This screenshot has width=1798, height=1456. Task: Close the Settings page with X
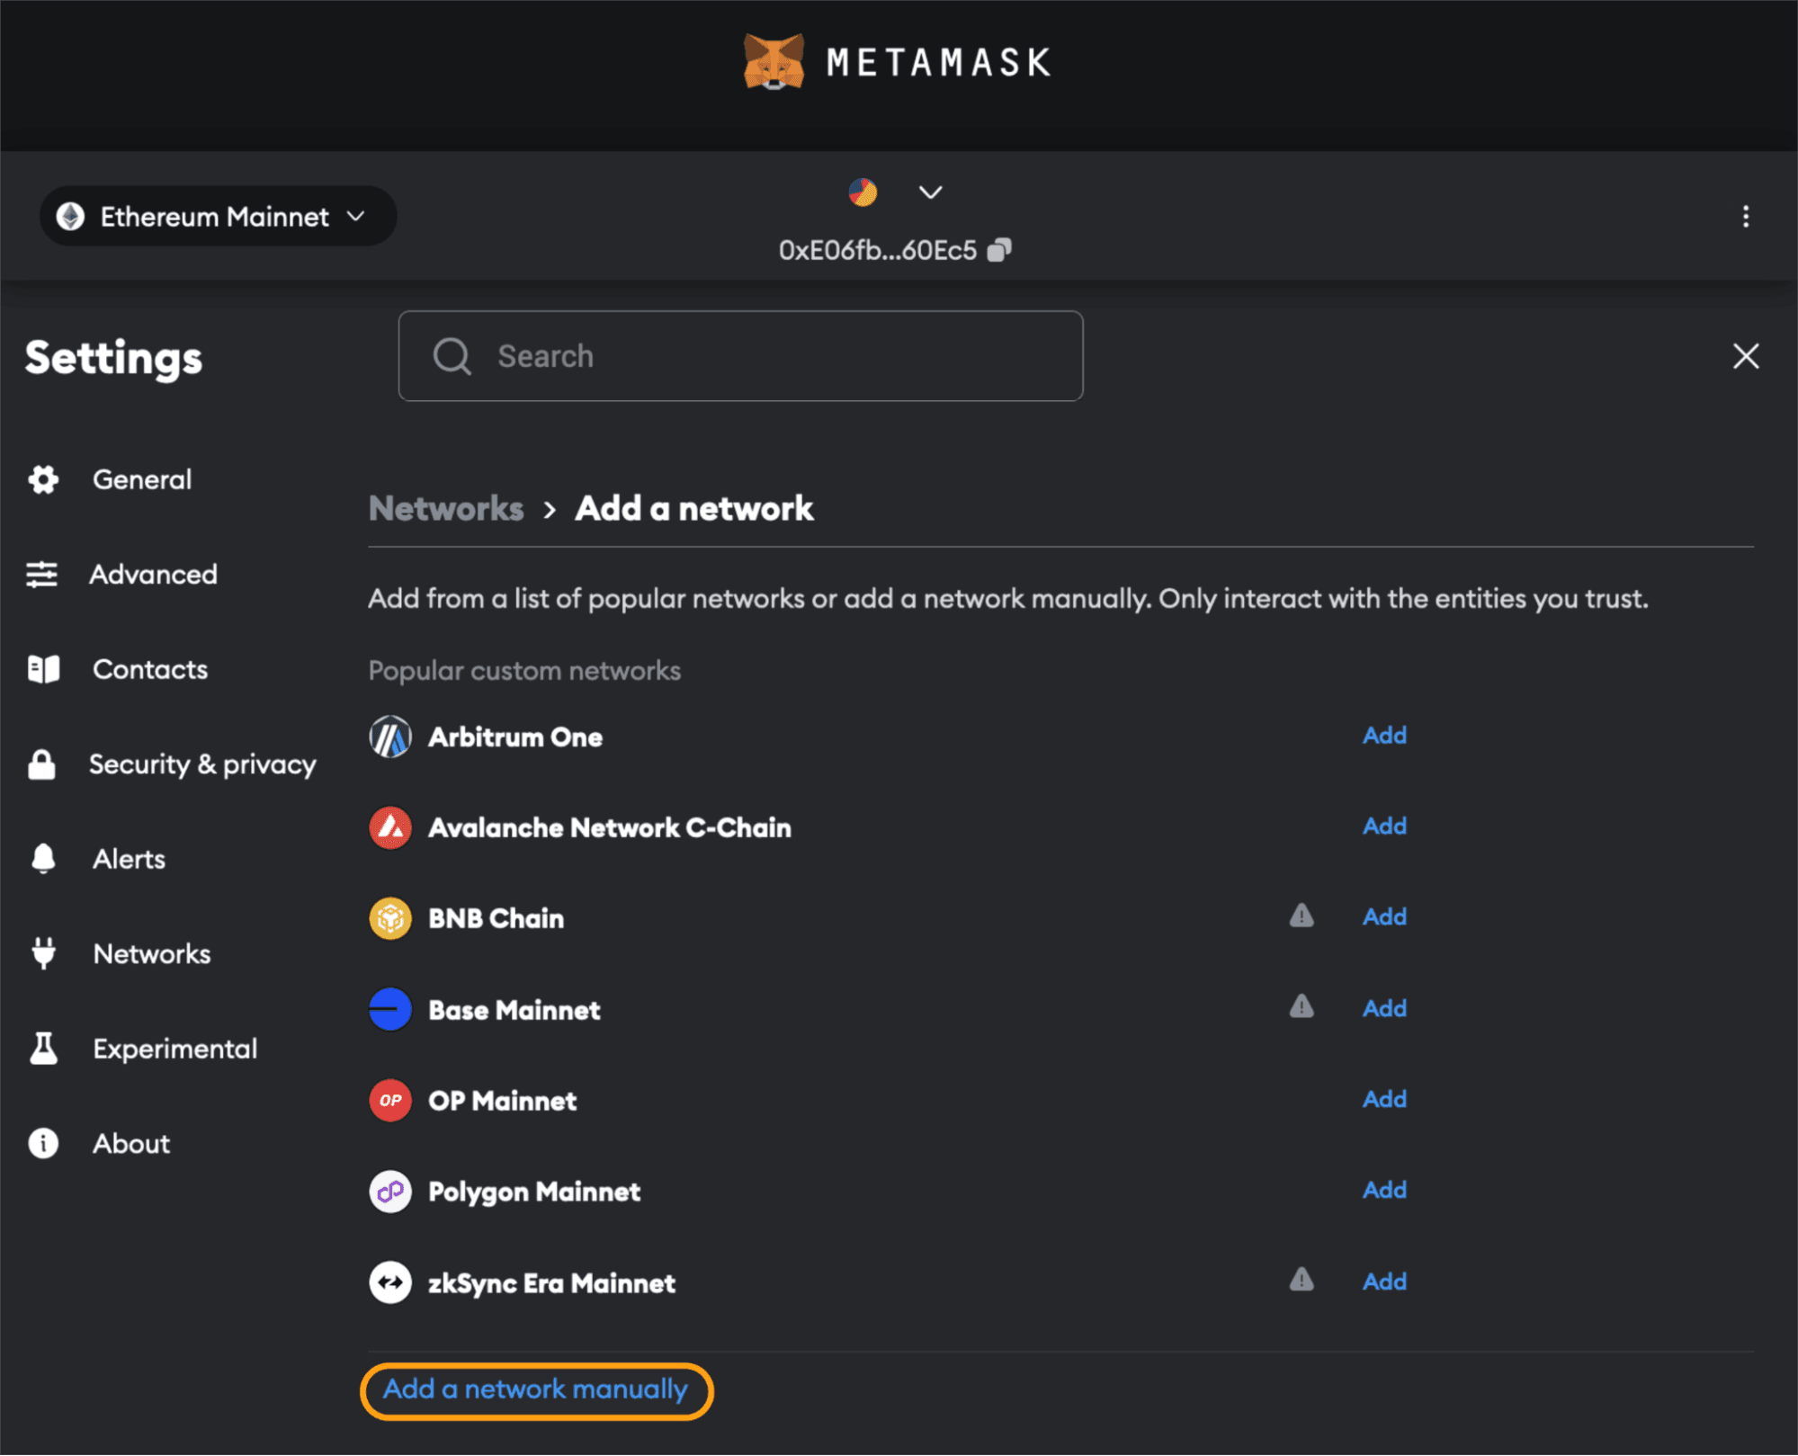tap(1745, 356)
